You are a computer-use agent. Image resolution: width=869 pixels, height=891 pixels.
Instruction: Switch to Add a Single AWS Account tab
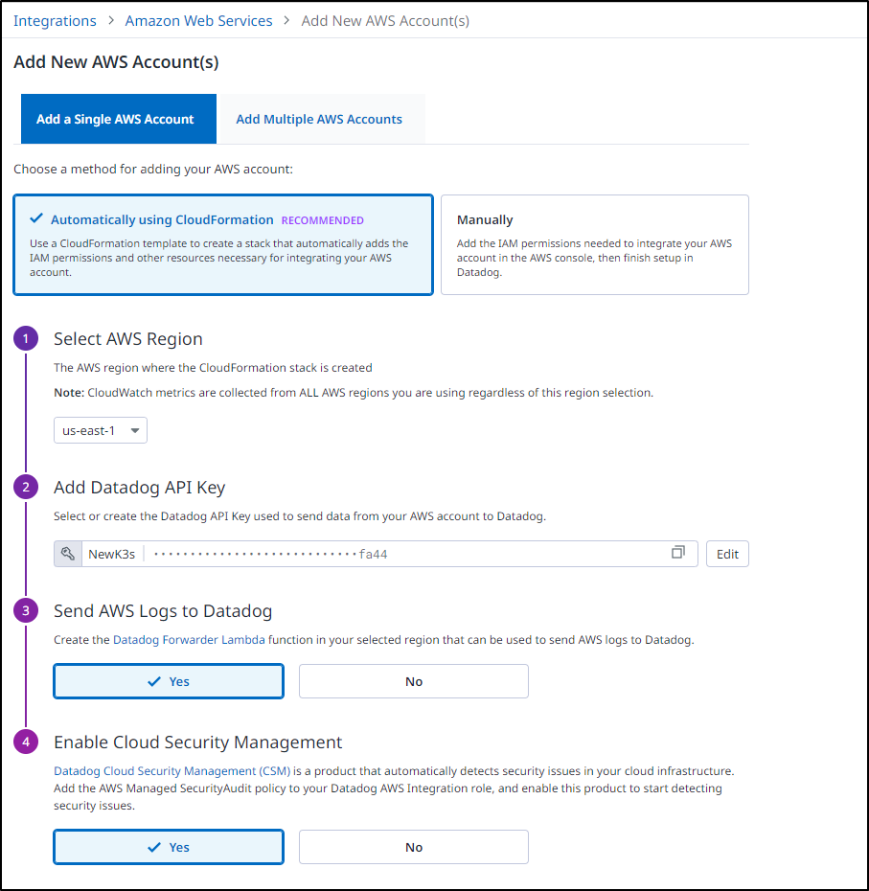[x=119, y=119]
